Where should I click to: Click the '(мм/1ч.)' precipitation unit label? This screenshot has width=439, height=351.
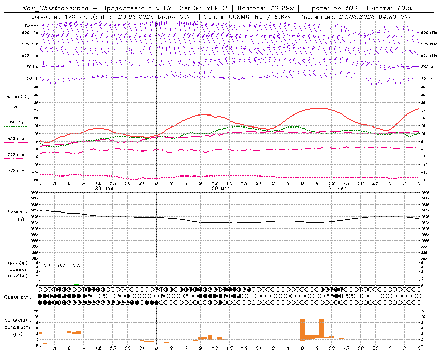[18, 276]
